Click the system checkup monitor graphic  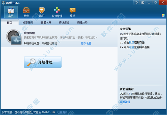(x=14, y=37)
